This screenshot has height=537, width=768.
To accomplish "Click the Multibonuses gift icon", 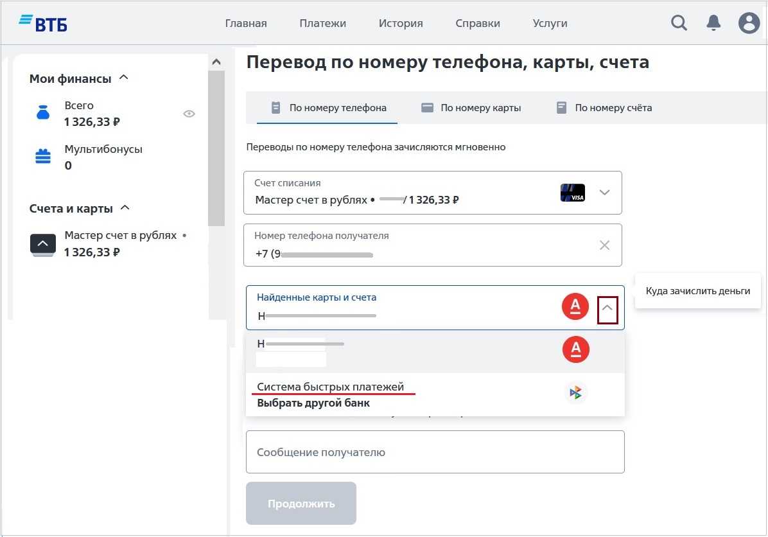I will (42, 157).
